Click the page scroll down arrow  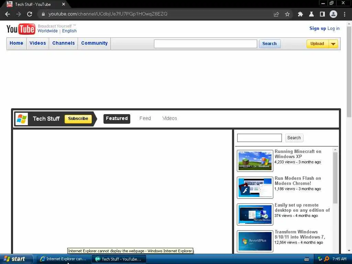(349, 251)
